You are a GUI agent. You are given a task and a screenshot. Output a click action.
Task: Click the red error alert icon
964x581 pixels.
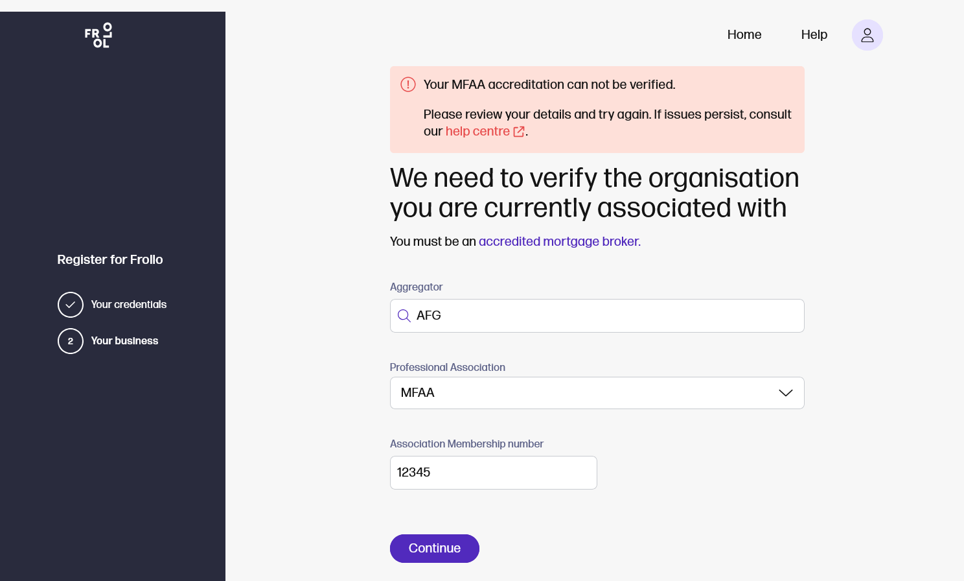click(x=408, y=84)
